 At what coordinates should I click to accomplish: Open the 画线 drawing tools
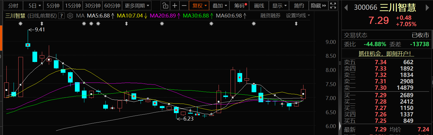point(259,6)
